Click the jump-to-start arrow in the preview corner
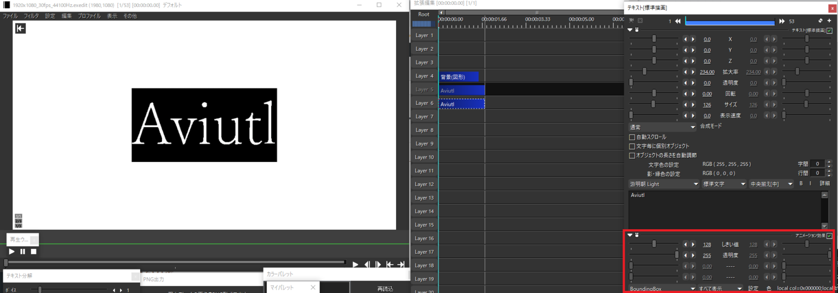The width and height of the screenshot is (838, 293). tap(20, 28)
